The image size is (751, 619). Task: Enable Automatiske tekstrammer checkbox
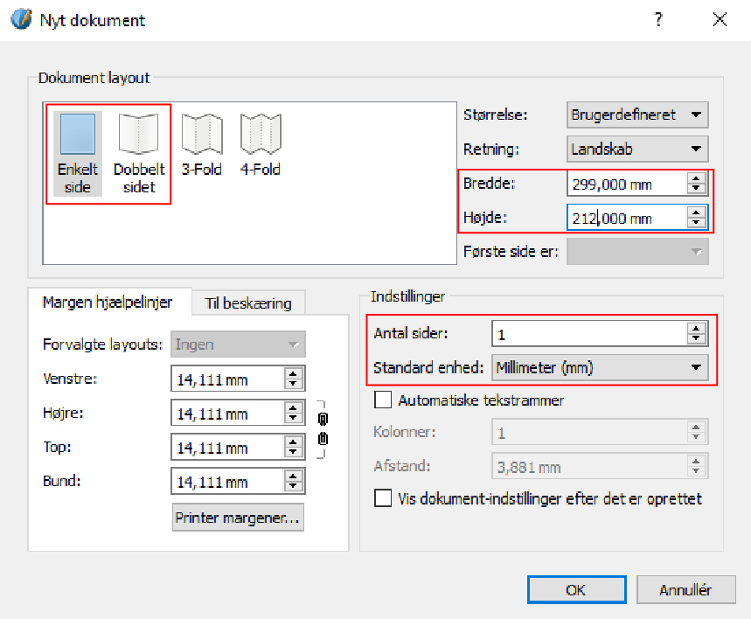coord(383,400)
